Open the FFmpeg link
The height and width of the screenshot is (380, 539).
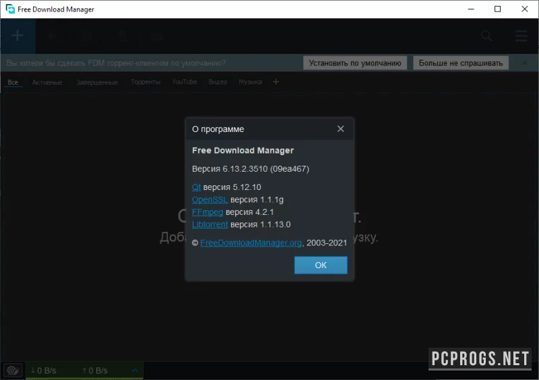(x=208, y=212)
